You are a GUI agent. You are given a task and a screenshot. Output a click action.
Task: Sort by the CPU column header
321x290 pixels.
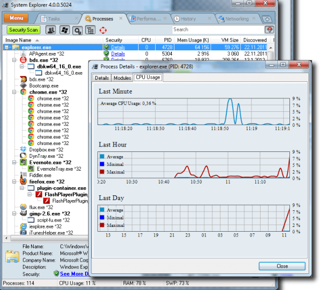pyautogui.click(x=146, y=40)
